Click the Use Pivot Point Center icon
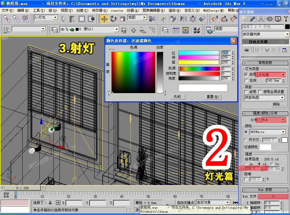This screenshot has width=290, height=215. point(152,19)
